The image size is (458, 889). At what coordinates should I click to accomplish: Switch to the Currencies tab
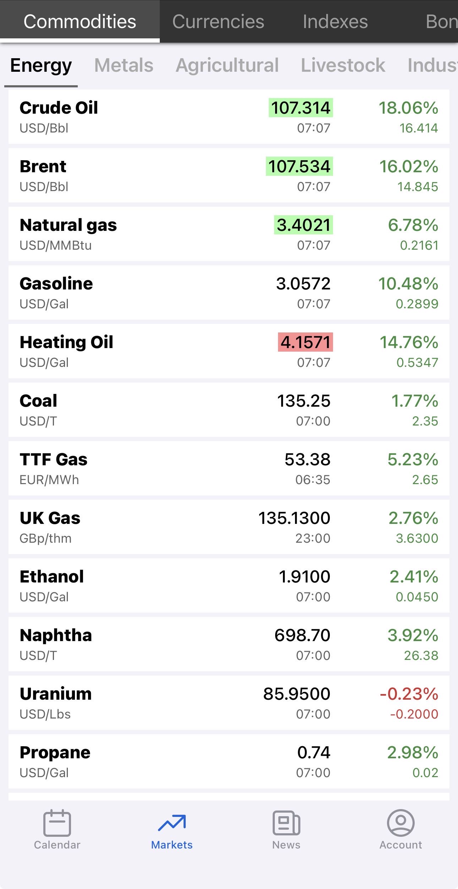click(218, 22)
